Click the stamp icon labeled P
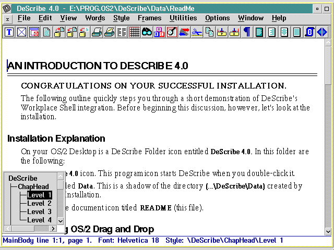334x250 pixels. [222, 32]
